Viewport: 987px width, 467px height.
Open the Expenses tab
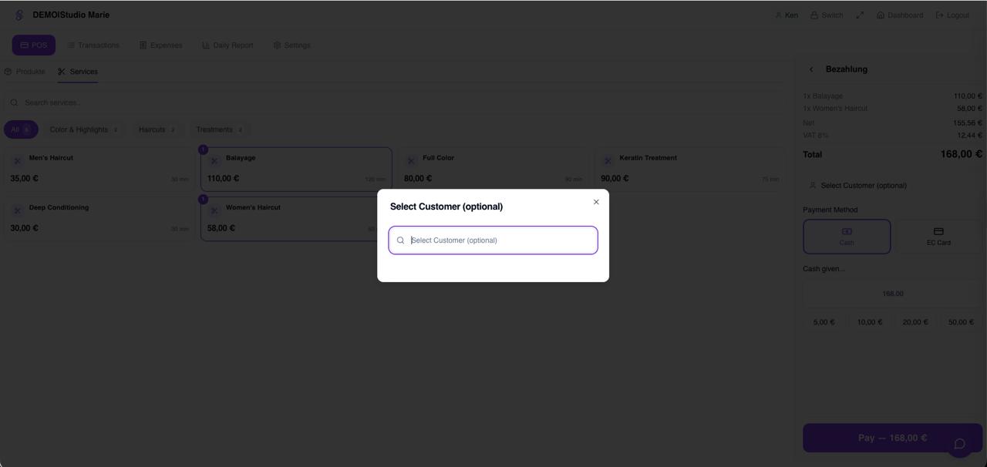160,45
